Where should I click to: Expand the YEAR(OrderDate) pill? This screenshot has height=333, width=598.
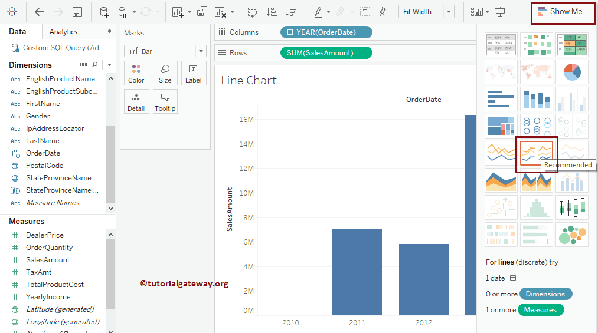click(x=290, y=32)
